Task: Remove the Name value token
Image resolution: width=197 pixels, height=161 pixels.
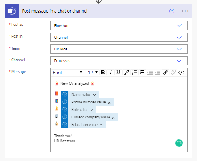Action: point(94,95)
